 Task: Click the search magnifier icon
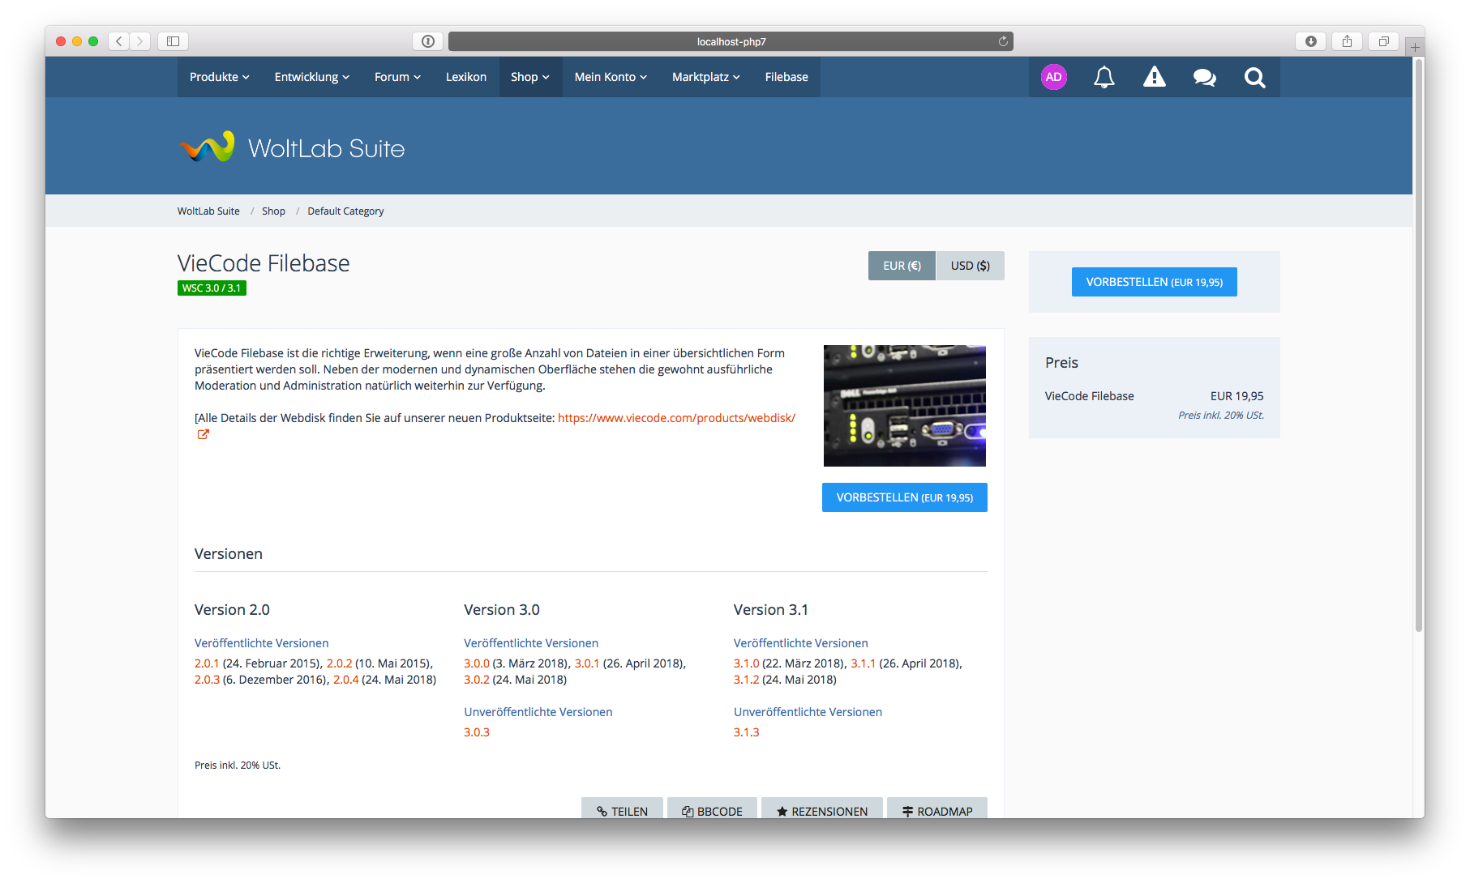[1254, 77]
